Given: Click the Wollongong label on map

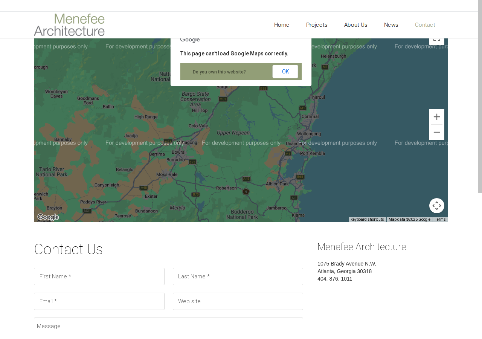Looking at the screenshot, I should [309, 134].
